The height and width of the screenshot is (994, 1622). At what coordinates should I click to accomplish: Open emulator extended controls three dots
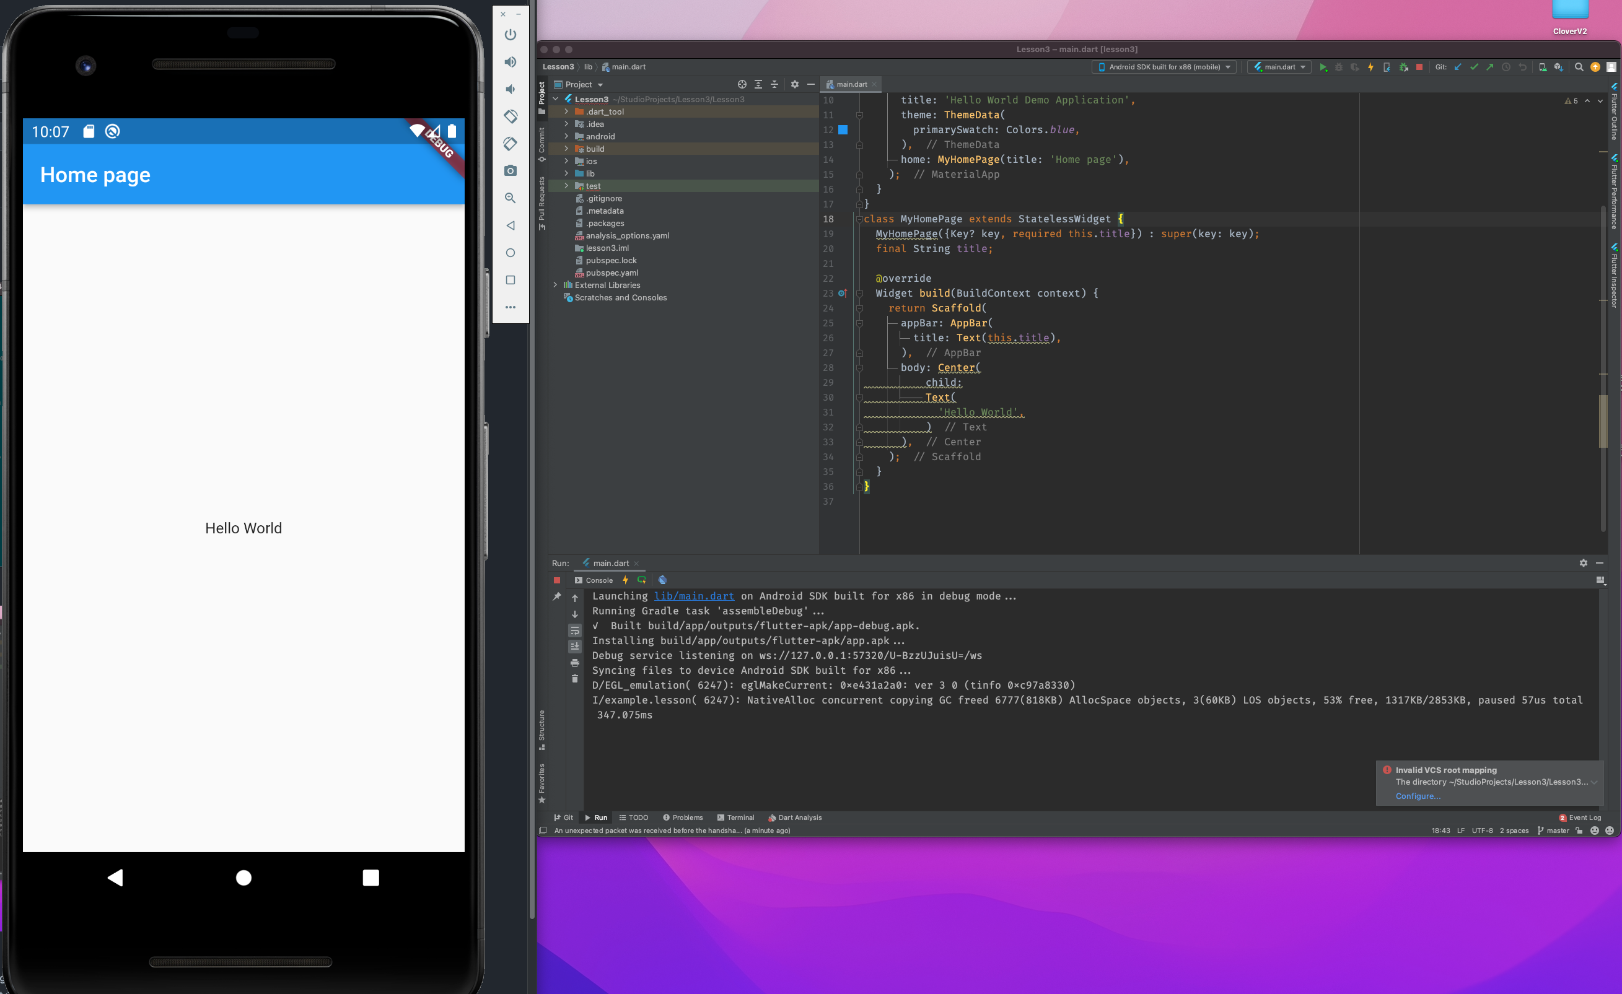[x=510, y=307]
